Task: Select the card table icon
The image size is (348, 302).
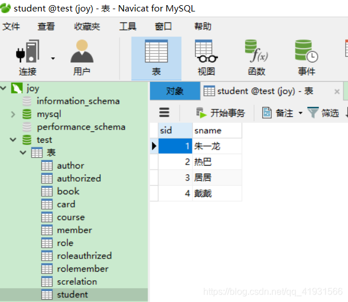Action: click(47, 205)
